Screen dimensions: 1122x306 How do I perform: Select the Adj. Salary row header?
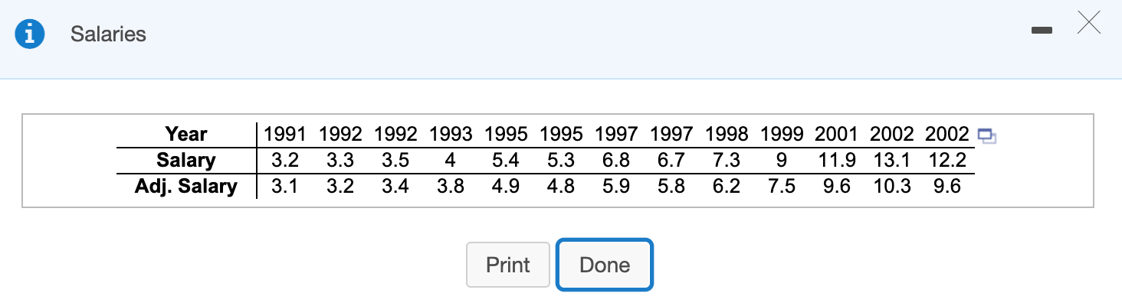pos(186,187)
